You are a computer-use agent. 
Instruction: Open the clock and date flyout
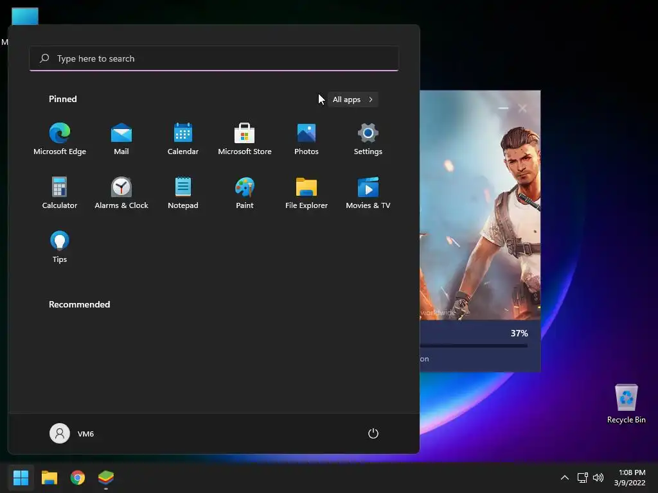coord(630,478)
